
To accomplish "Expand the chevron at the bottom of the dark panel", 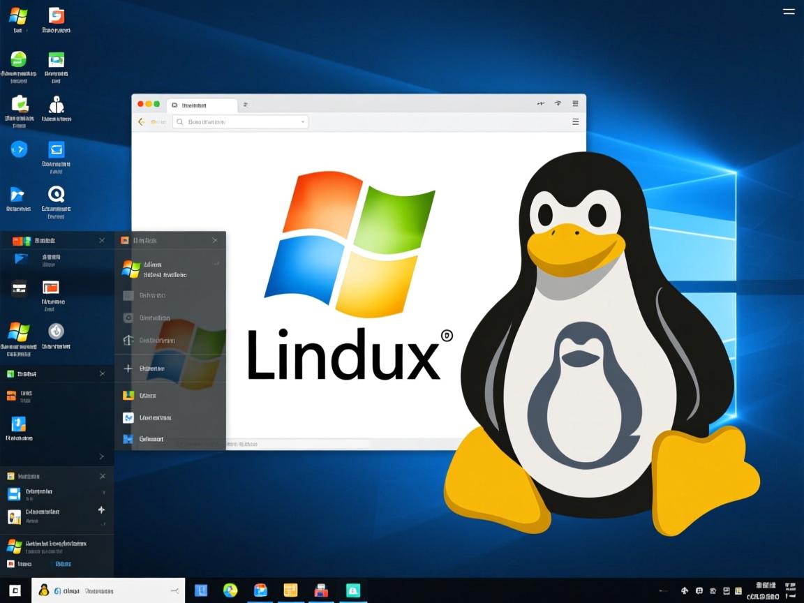I will [102, 456].
